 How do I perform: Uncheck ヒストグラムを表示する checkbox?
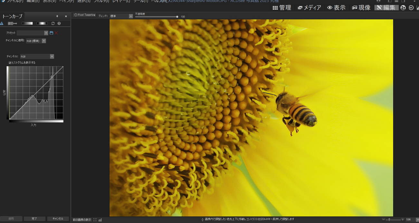coord(10,63)
